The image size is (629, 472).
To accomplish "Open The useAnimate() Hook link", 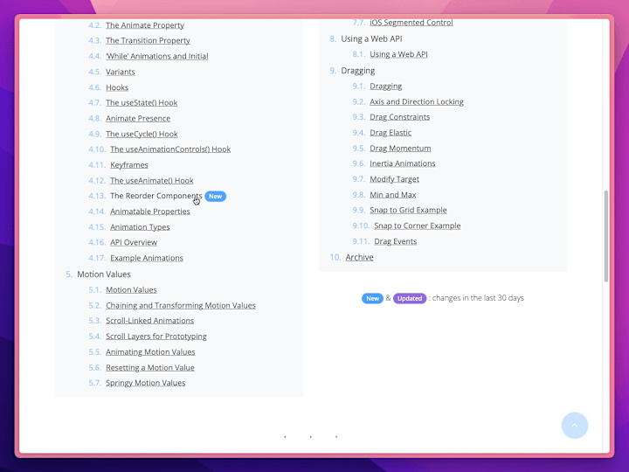I will coord(152,181).
